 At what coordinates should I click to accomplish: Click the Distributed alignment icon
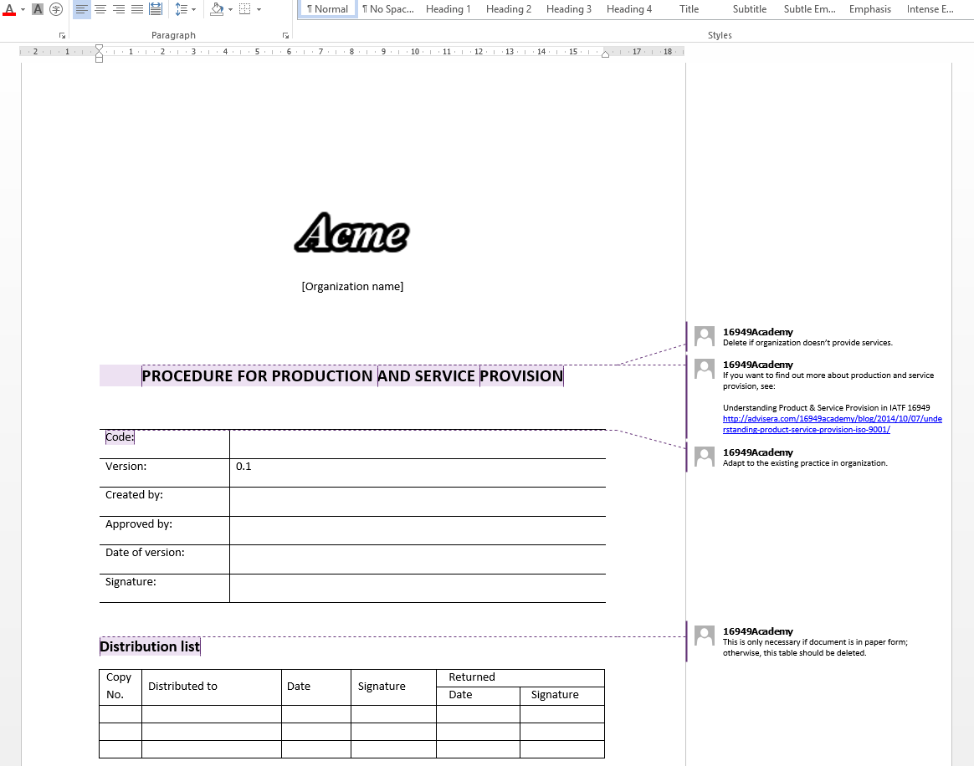tap(156, 9)
